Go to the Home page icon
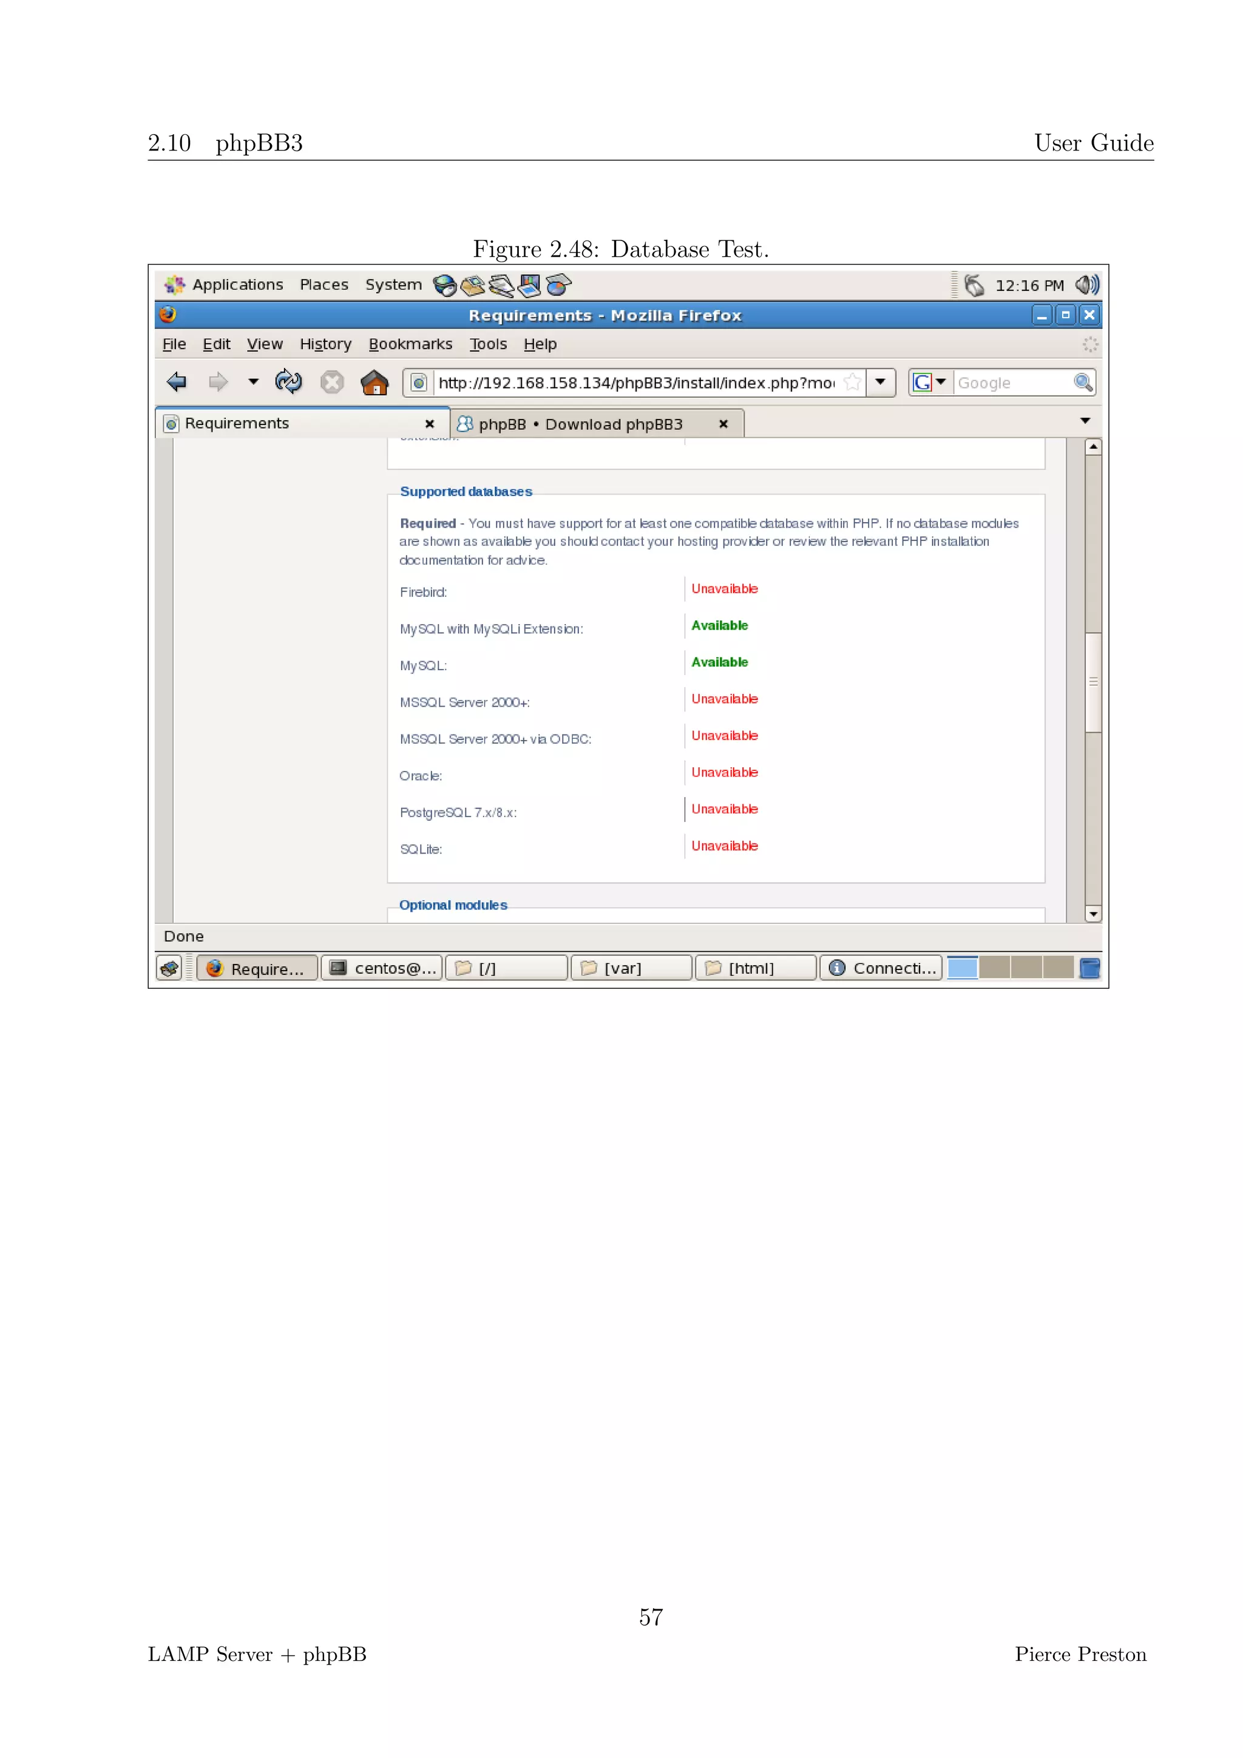 tap(374, 382)
